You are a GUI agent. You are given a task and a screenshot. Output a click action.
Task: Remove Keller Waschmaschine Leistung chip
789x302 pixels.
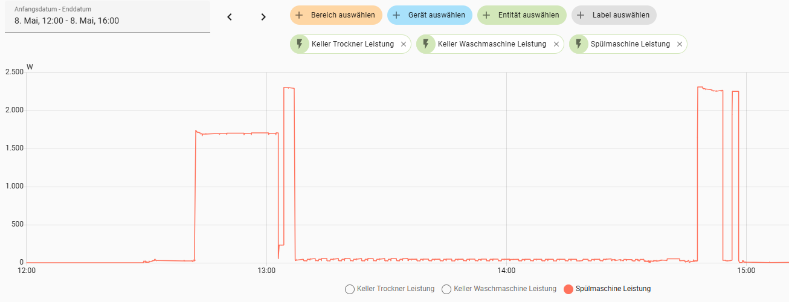(556, 44)
